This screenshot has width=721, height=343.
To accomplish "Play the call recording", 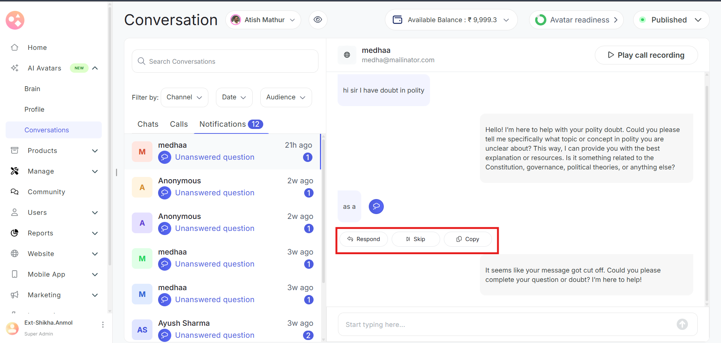I will tap(646, 55).
